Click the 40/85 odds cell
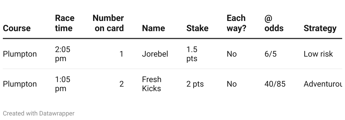Viewport: 345px width, 120px height. coord(275,84)
